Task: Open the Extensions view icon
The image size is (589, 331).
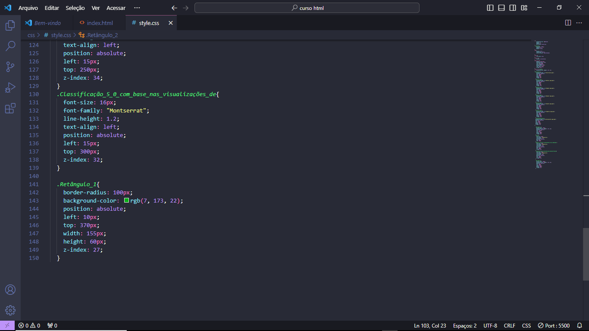Action: pyautogui.click(x=10, y=108)
